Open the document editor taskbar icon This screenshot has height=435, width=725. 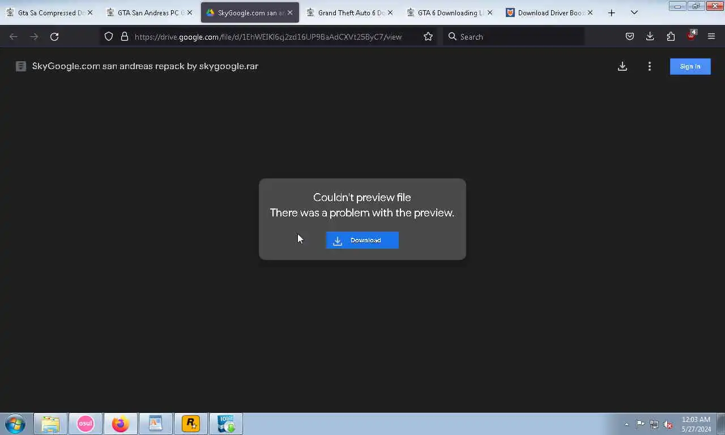pyautogui.click(x=155, y=424)
